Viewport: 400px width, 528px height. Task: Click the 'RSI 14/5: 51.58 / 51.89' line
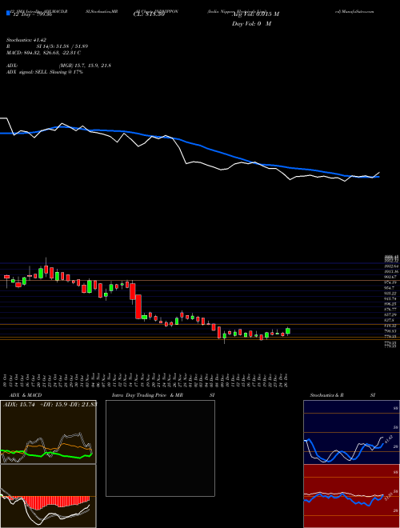[47, 46]
